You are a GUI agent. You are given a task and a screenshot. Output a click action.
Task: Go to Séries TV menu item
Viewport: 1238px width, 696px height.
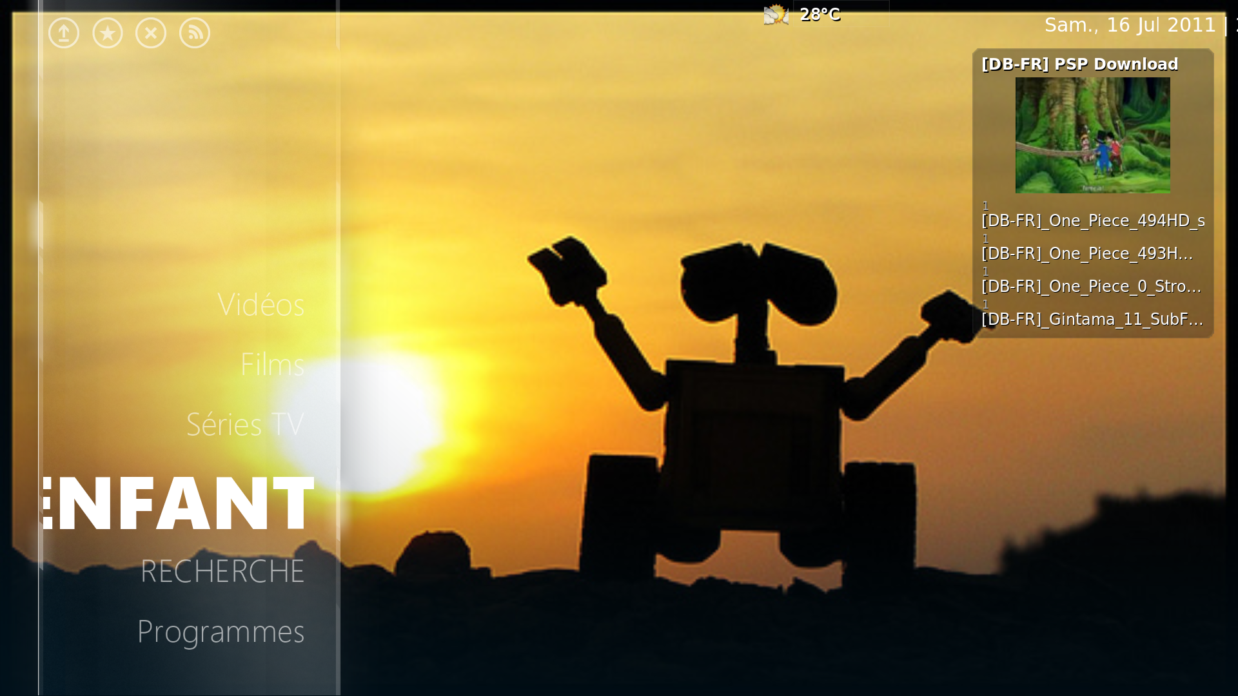[245, 425]
